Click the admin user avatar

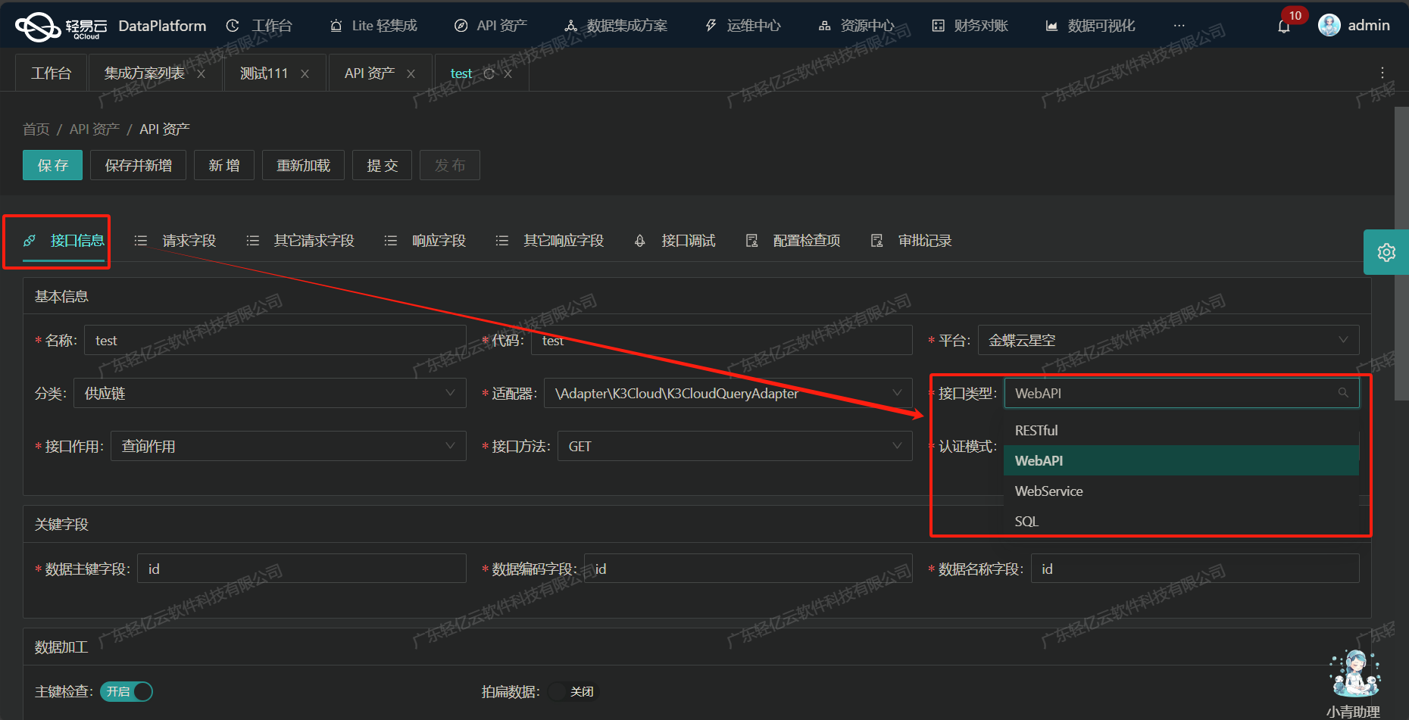click(x=1329, y=25)
